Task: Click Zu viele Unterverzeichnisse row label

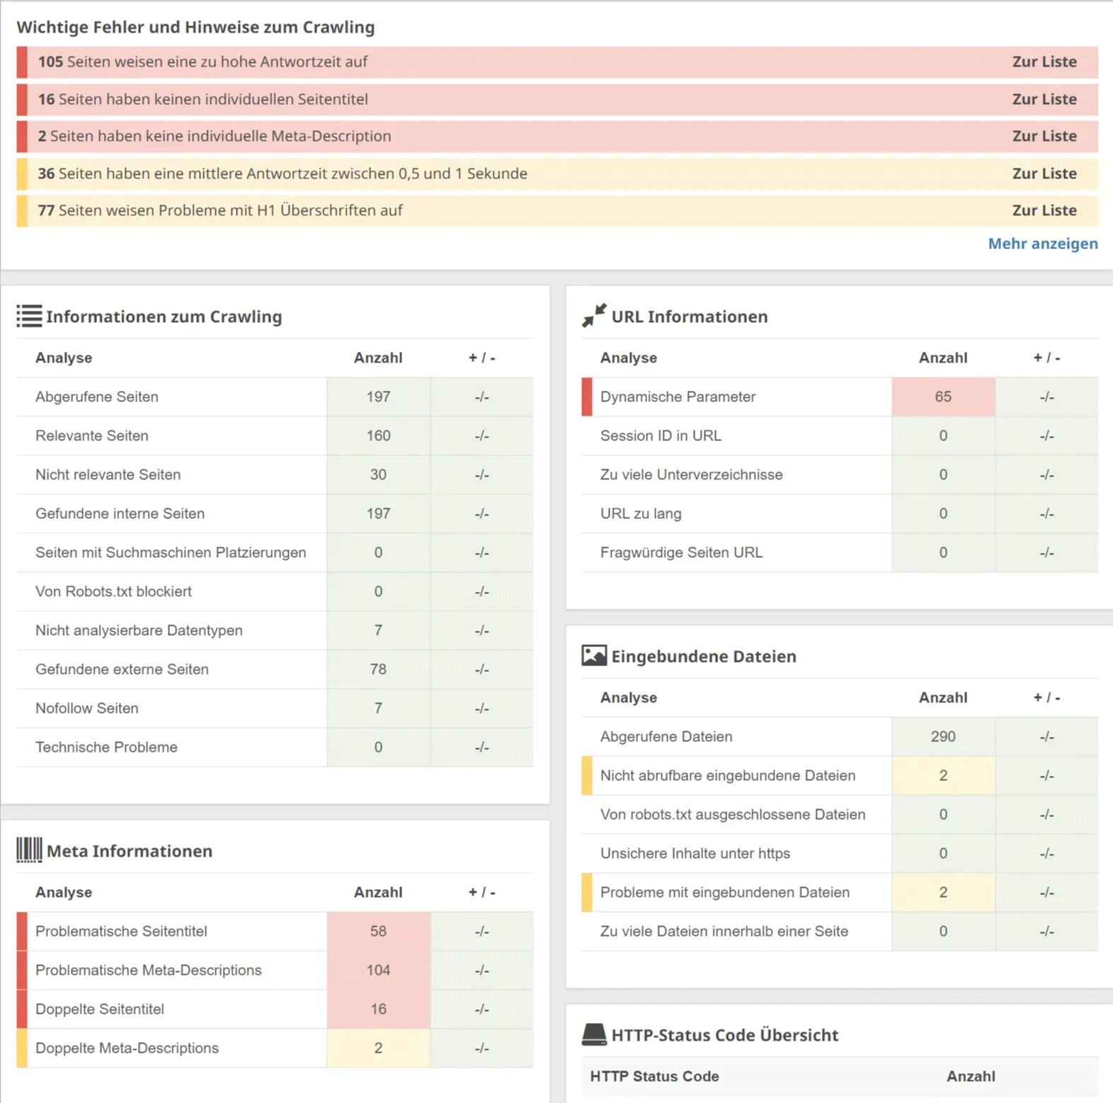Action: point(691,474)
